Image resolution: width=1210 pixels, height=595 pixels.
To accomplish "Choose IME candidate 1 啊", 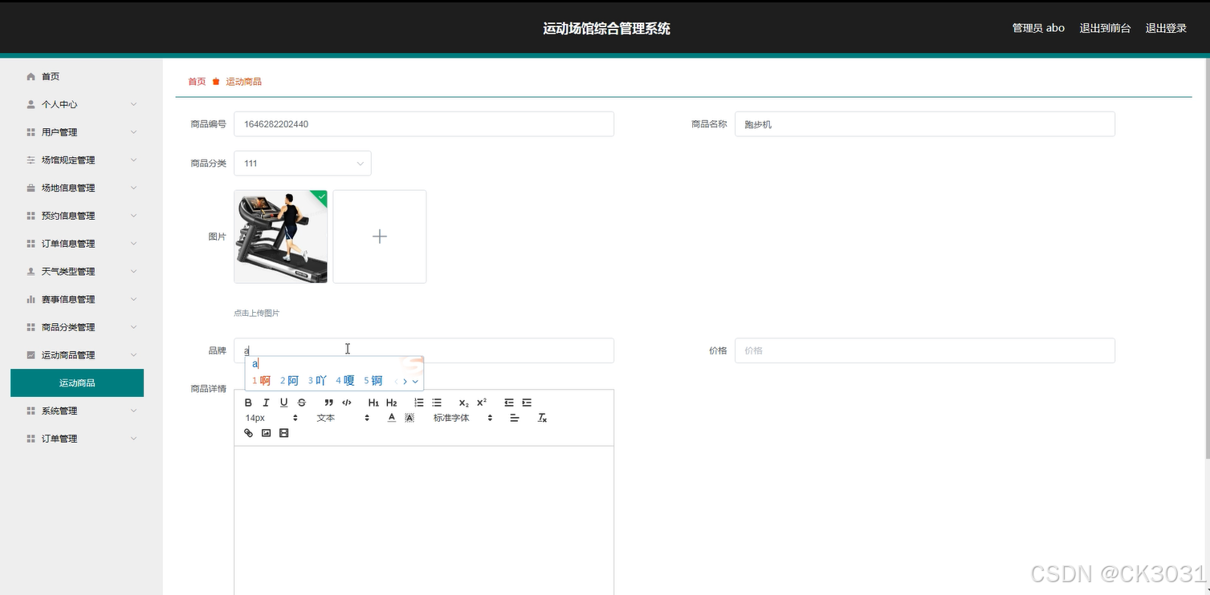I will (261, 381).
